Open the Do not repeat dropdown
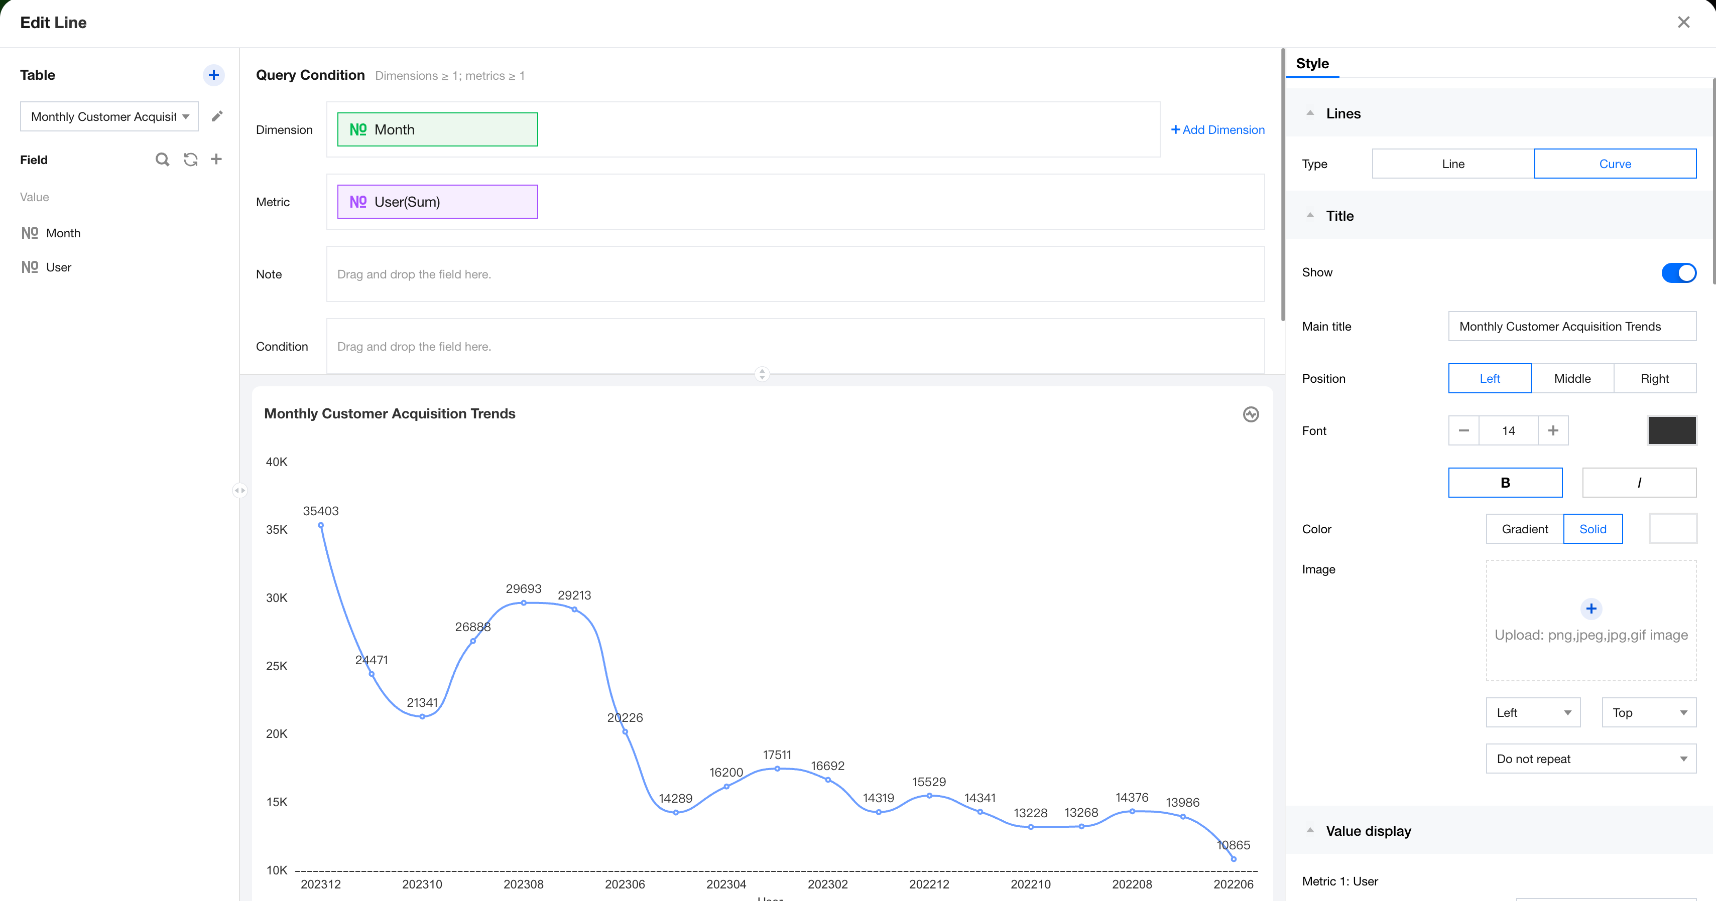 (1591, 759)
